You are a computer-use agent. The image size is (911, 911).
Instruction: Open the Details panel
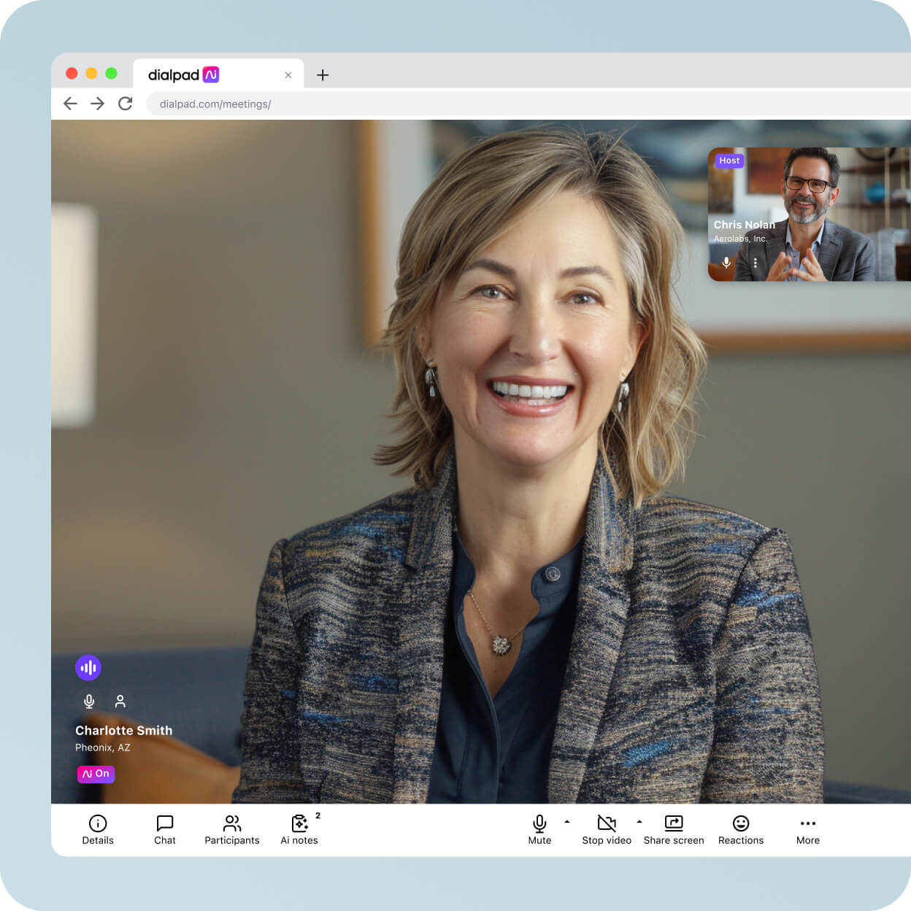point(97,829)
